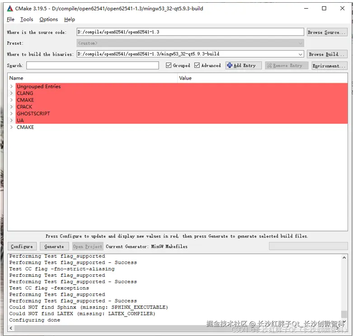Click the log horizontal scroll left arrow
353x336 pixels.
tap(10, 328)
